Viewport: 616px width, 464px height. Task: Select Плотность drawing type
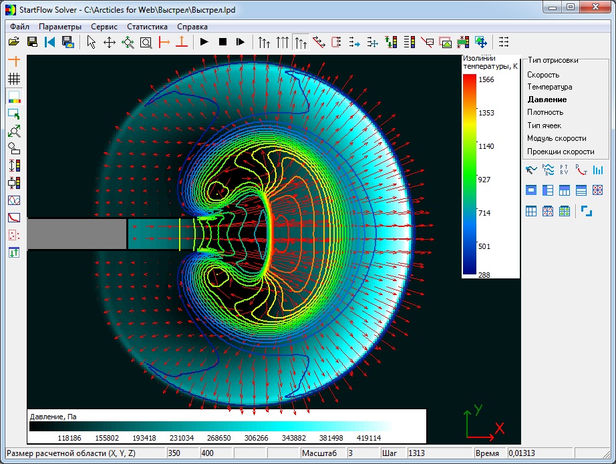tap(545, 112)
